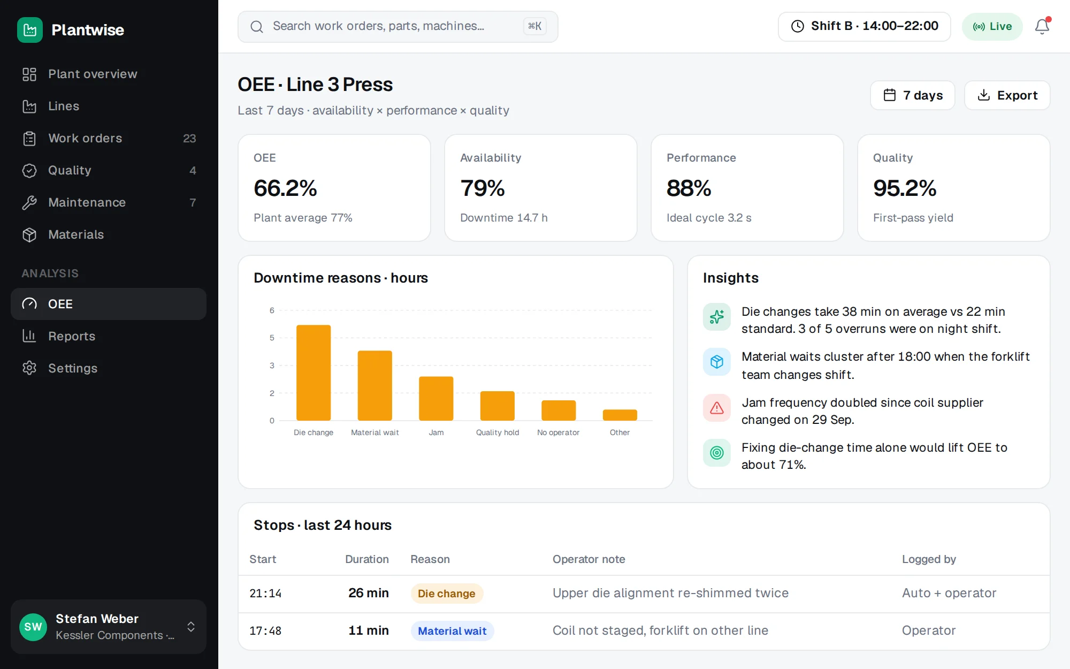Open Reports in sidebar

pos(109,336)
